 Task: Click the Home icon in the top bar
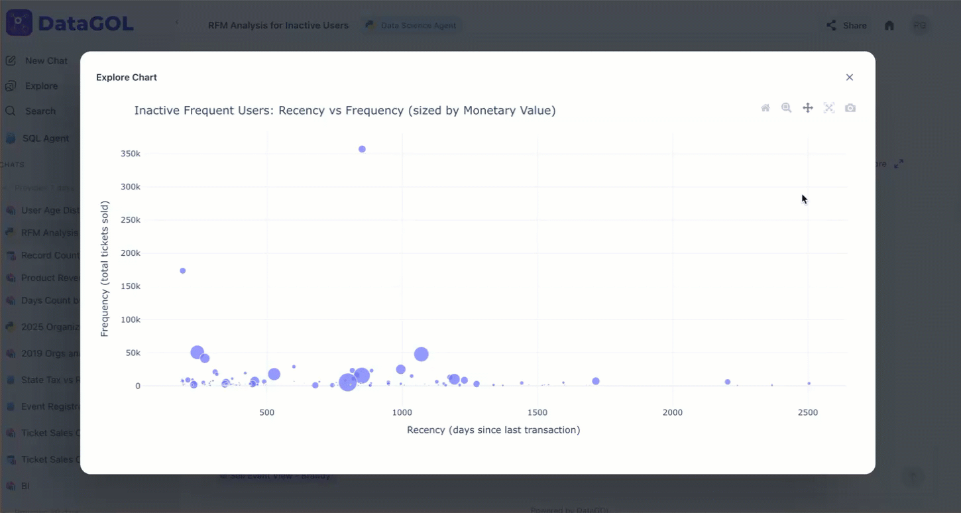[x=889, y=26]
